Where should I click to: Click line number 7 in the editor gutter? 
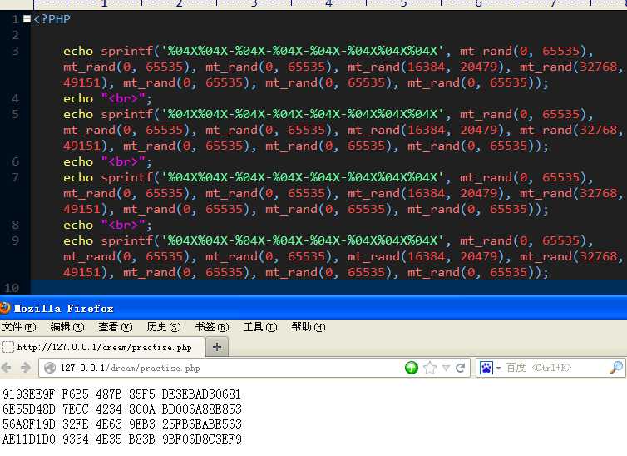click(15, 177)
